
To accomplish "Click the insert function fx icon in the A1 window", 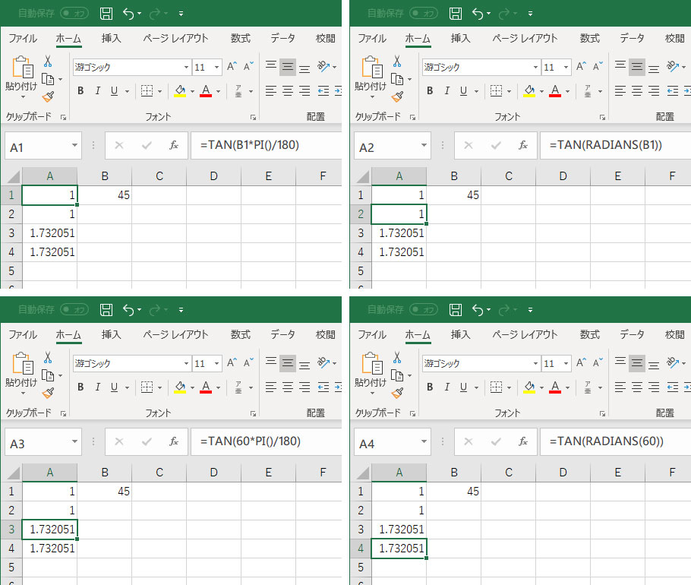I will tap(174, 145).
